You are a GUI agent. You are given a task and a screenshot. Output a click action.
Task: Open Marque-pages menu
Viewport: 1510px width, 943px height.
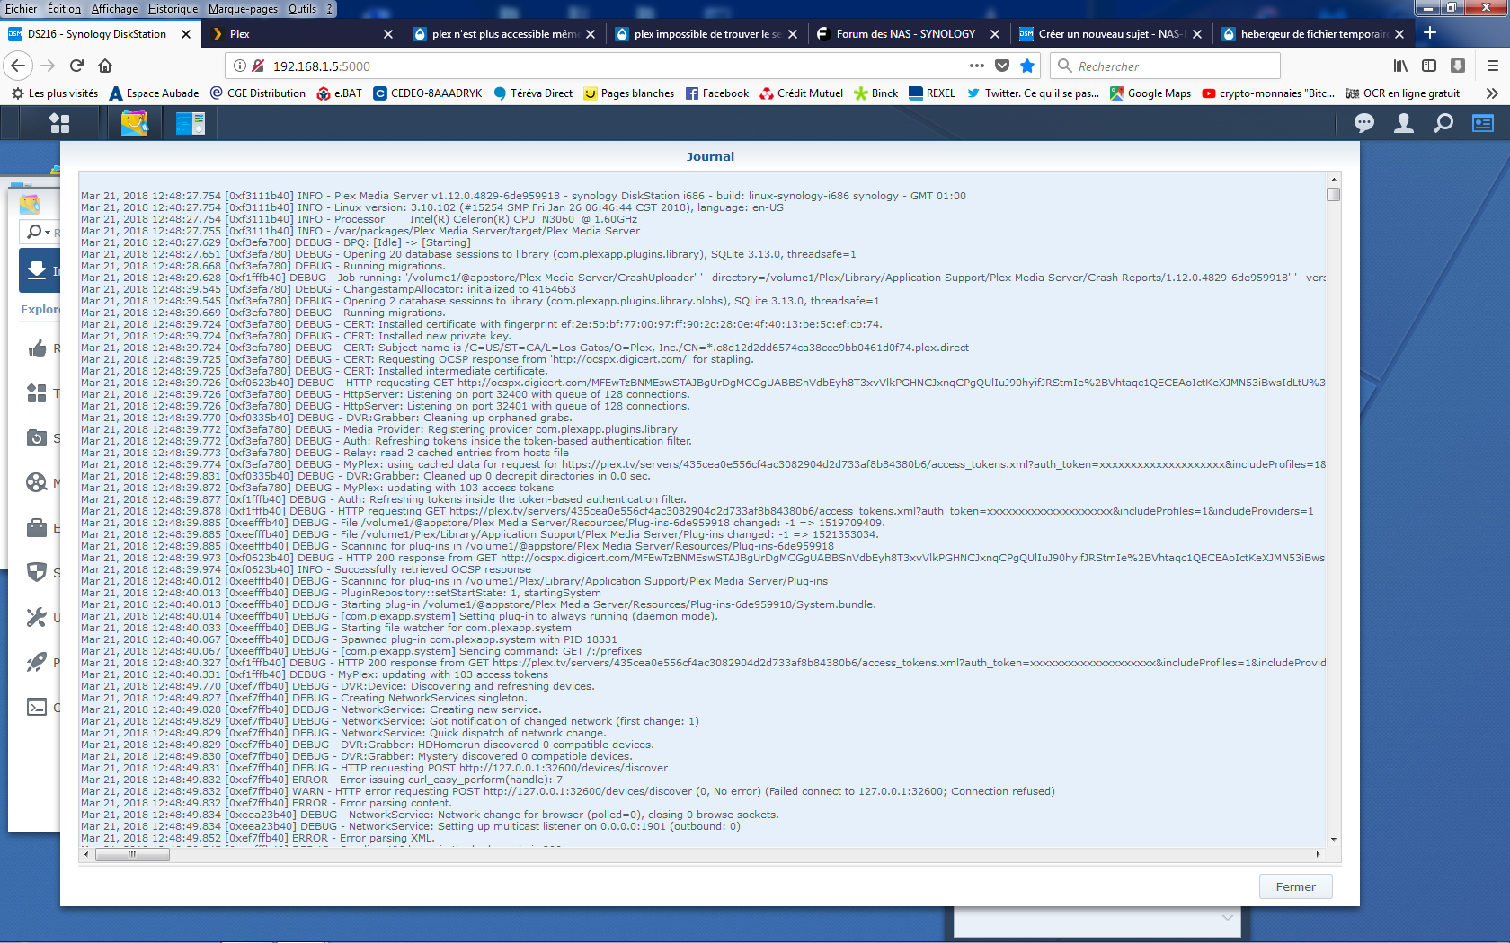click(x=243, y=8)
